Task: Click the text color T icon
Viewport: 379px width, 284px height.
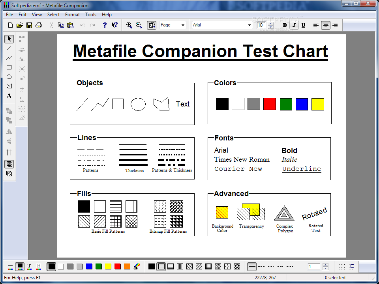Action: coord(29,267)
